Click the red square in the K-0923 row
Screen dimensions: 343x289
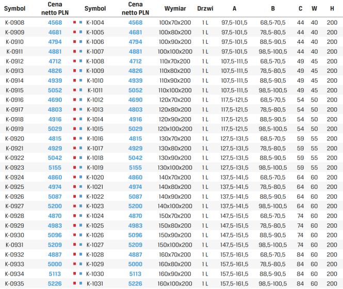pos(75,168)
